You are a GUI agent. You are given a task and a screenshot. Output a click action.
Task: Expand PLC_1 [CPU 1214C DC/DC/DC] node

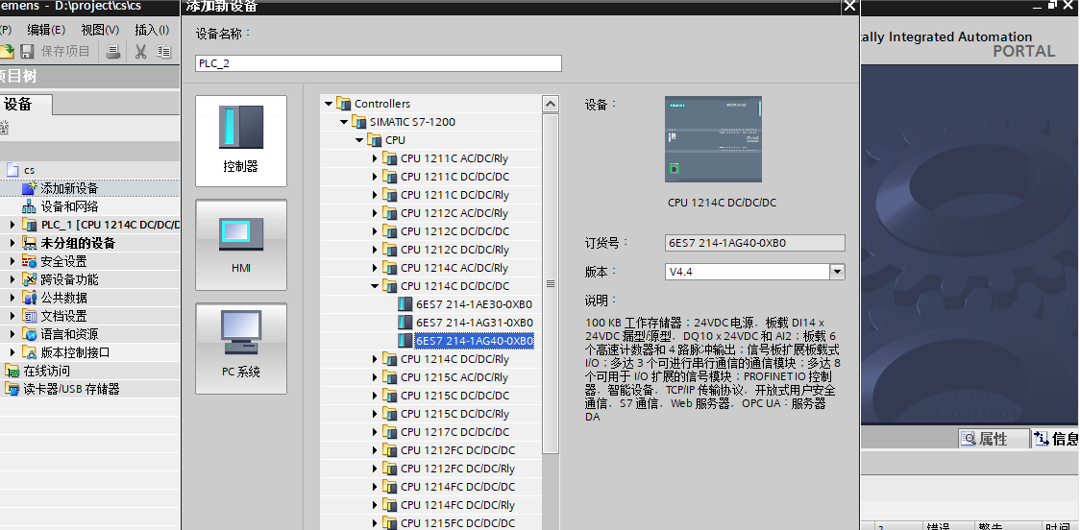tap(12, 225)
